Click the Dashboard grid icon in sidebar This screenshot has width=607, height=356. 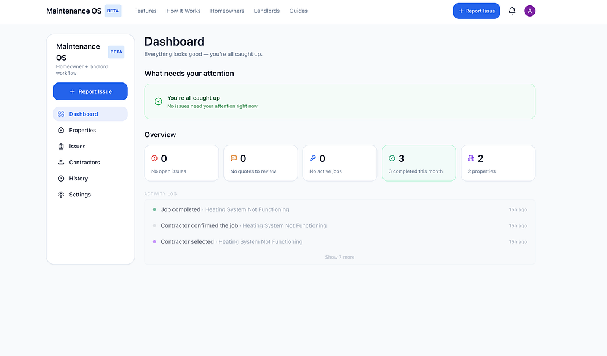pyautogui.click(x=61, y=114)
